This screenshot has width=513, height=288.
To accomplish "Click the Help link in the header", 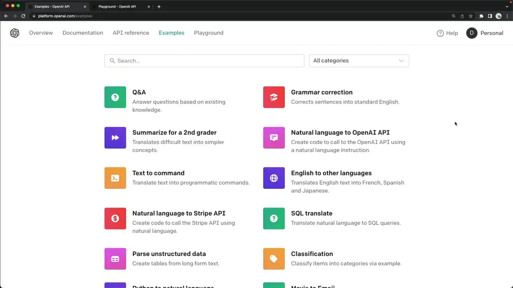I will click(447, 33).
